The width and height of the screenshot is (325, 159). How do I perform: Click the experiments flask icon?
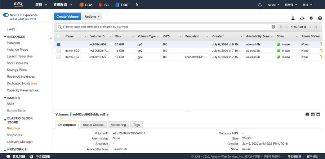point(293,18)
